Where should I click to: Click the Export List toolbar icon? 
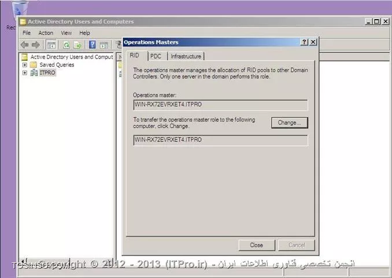point(77,45)
